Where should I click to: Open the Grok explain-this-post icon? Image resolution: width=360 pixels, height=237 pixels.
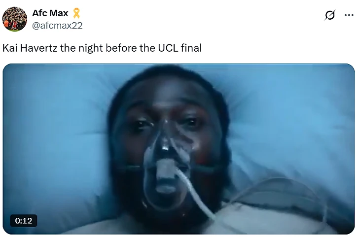point(330,15)
